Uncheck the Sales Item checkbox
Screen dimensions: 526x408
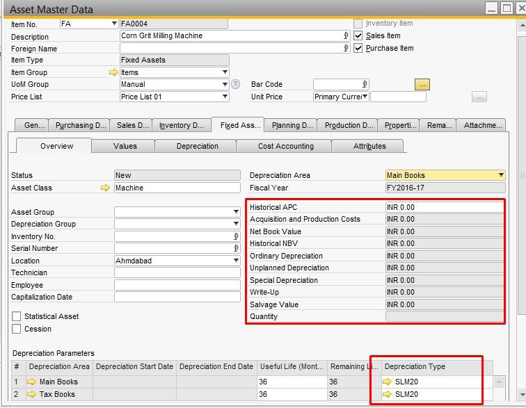[358, 35]
